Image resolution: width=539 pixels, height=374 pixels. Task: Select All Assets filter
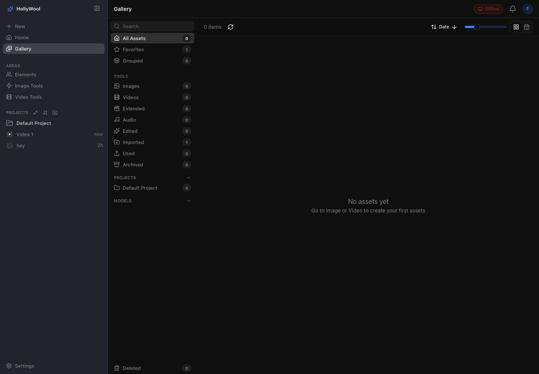tap(152, 38)
